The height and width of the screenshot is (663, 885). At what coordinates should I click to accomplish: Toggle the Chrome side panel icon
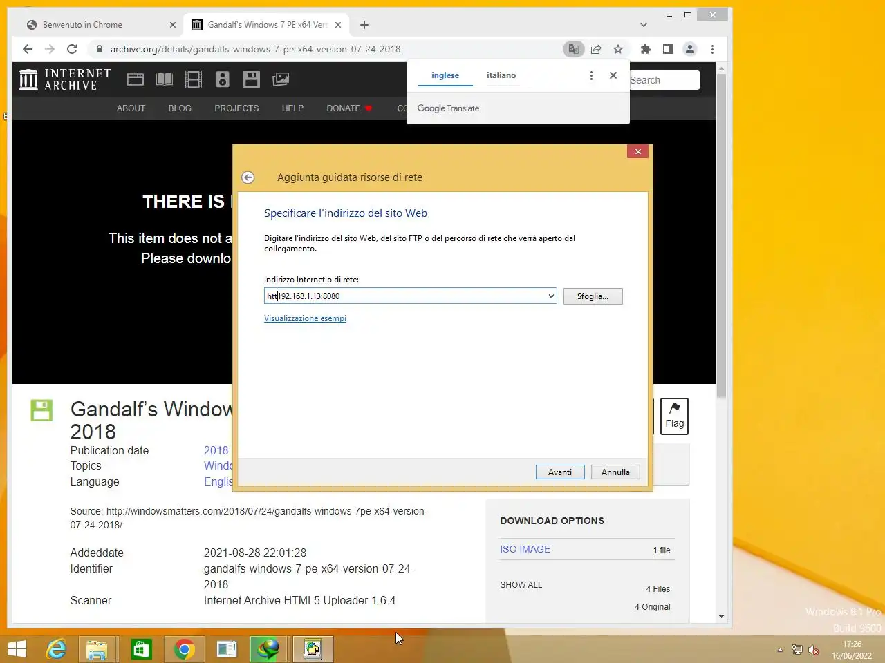click(668, 49)
